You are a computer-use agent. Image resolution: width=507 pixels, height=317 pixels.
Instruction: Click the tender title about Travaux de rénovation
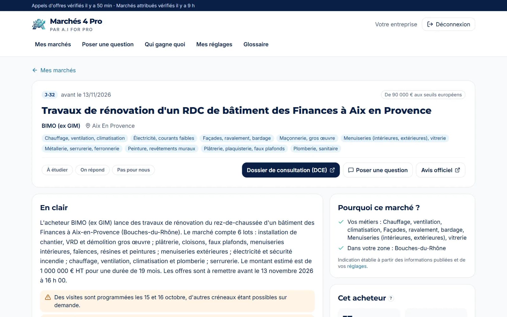click(x=236, y=110)
